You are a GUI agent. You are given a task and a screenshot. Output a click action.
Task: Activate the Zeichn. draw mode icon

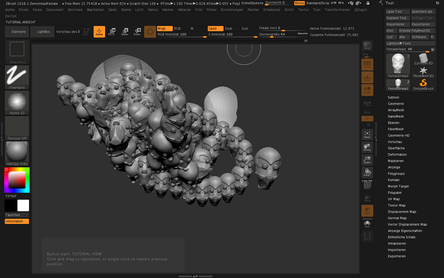click(x=99, y=32)
